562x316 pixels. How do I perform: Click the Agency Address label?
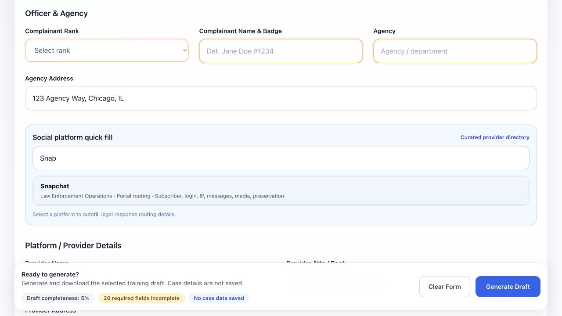pos(49,79)
